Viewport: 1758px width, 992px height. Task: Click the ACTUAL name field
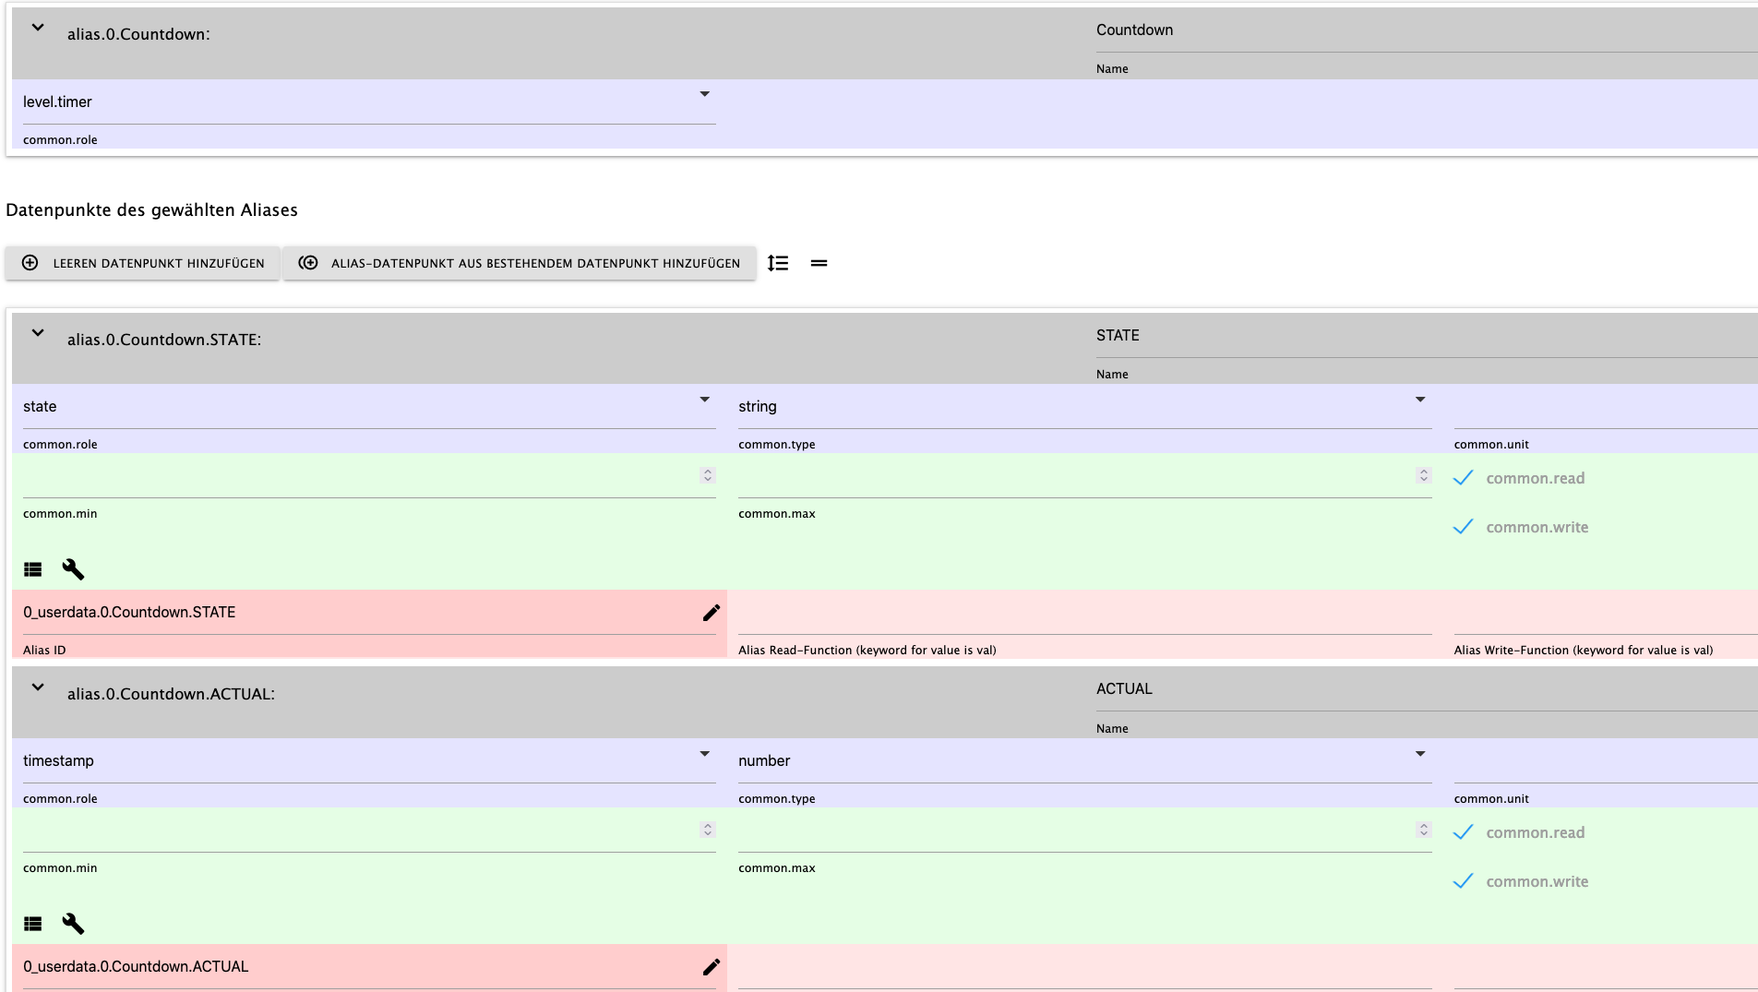1427,689
